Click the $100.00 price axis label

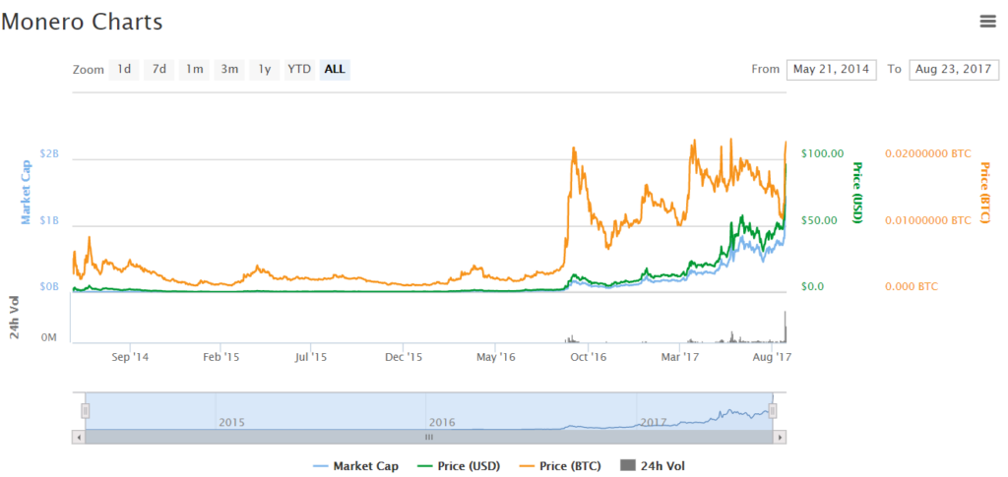click(822, 153)
